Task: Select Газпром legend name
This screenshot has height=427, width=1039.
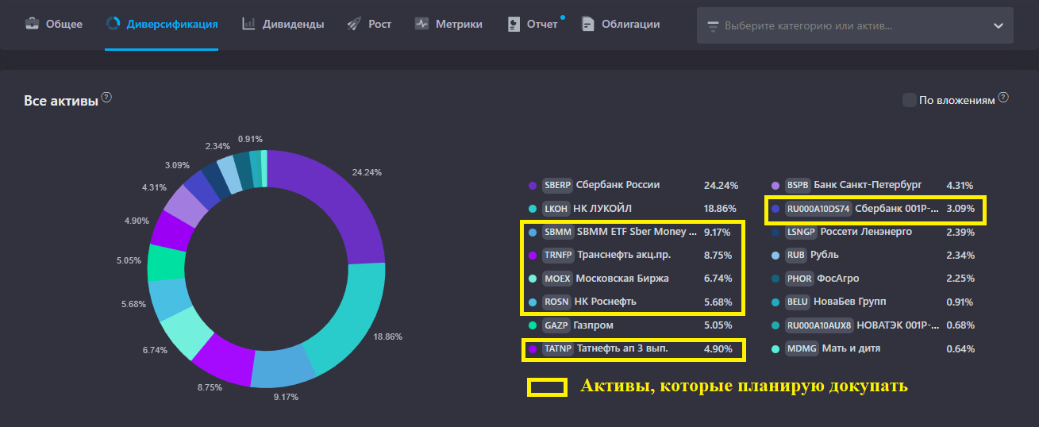Action: coord(594,325)
